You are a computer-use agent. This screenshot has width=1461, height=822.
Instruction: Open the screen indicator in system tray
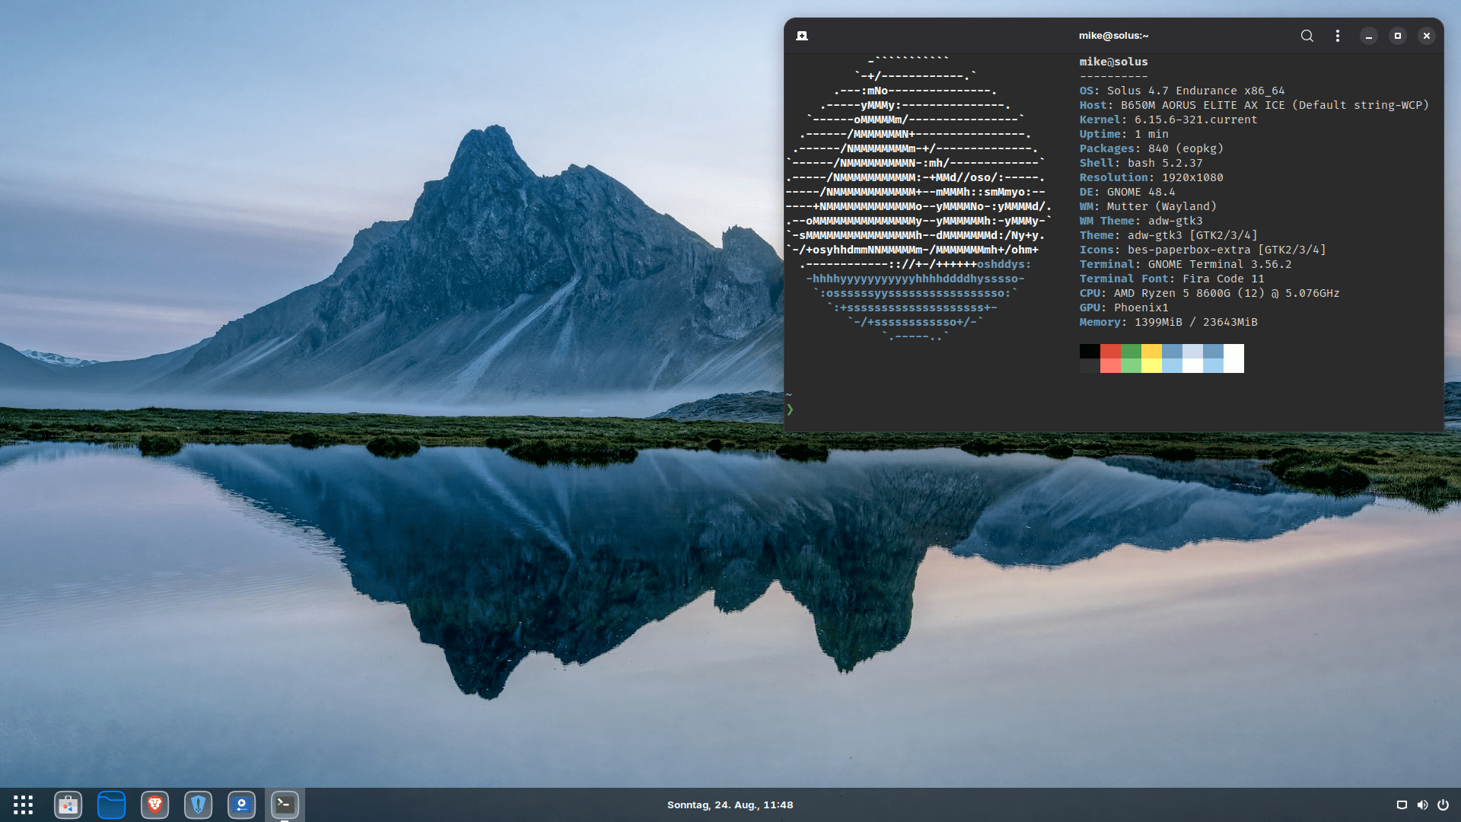tap(1402, 804)
